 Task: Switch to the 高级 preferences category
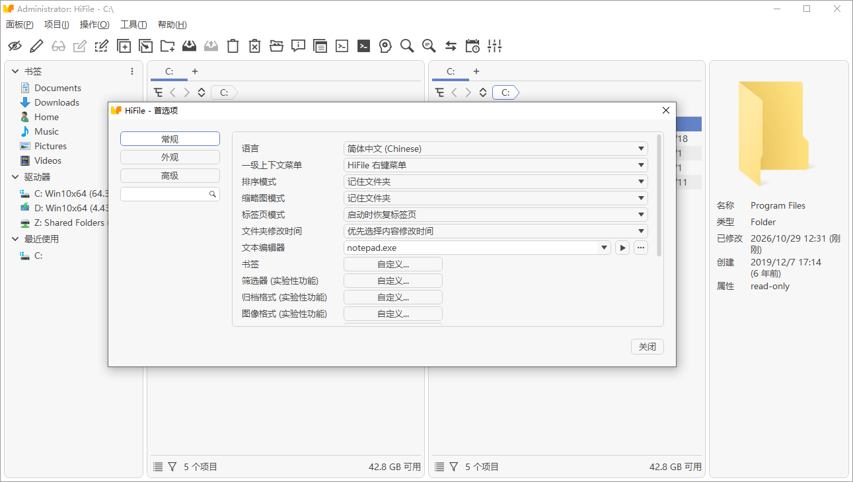[x=170, y=176]
